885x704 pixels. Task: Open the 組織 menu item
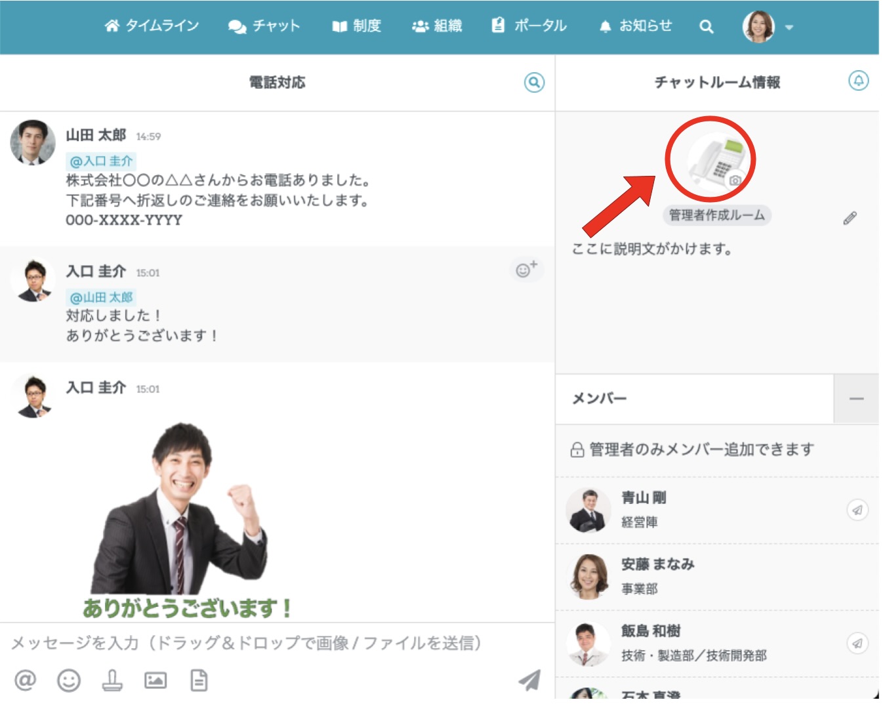click(437, 26)
